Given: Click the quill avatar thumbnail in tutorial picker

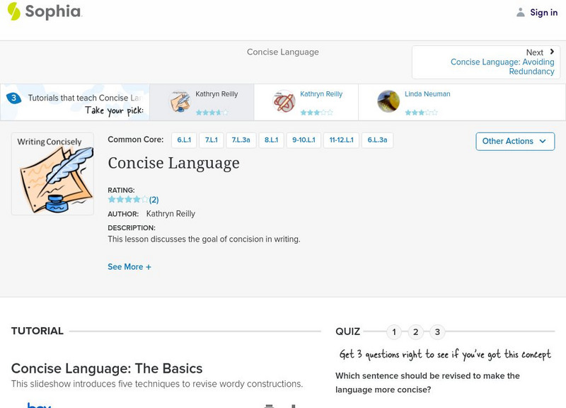Looking at the screenshot, I should pos(180,101).
